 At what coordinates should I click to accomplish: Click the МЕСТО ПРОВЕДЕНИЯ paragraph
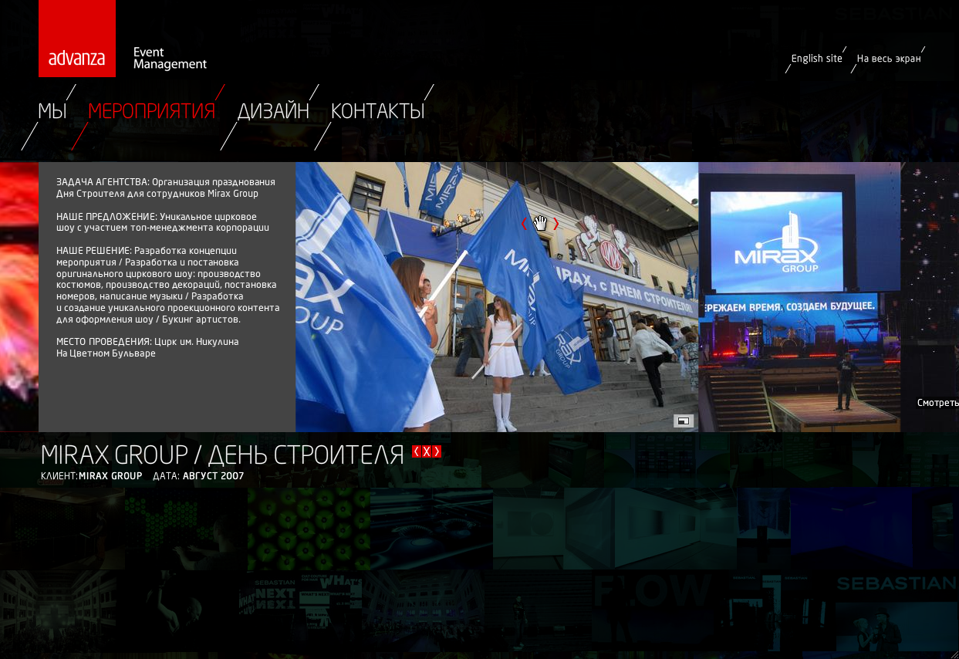147,347
